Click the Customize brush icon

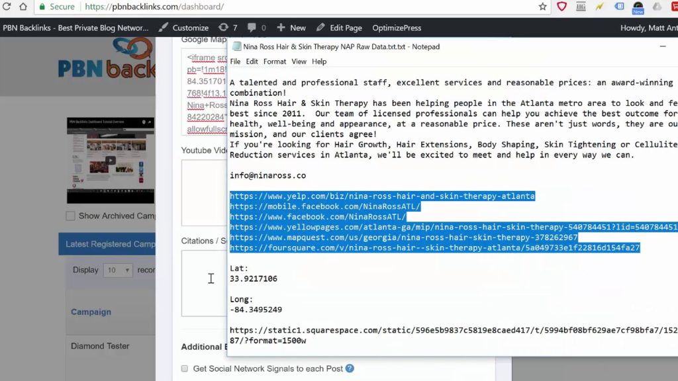click(x=163, y=28)
